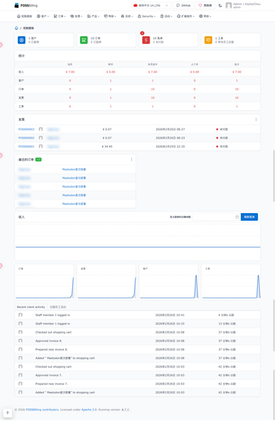Toggle dark mode with the moon icon
Screen dimensions: 275x421
[x=220, y=6]
